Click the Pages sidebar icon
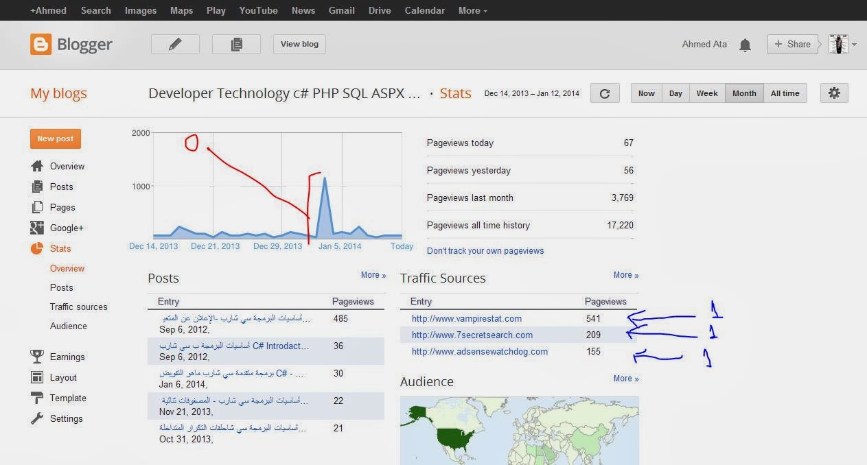Image resolution: width=867 pixels, height=465 pixels. pos(37,207)
